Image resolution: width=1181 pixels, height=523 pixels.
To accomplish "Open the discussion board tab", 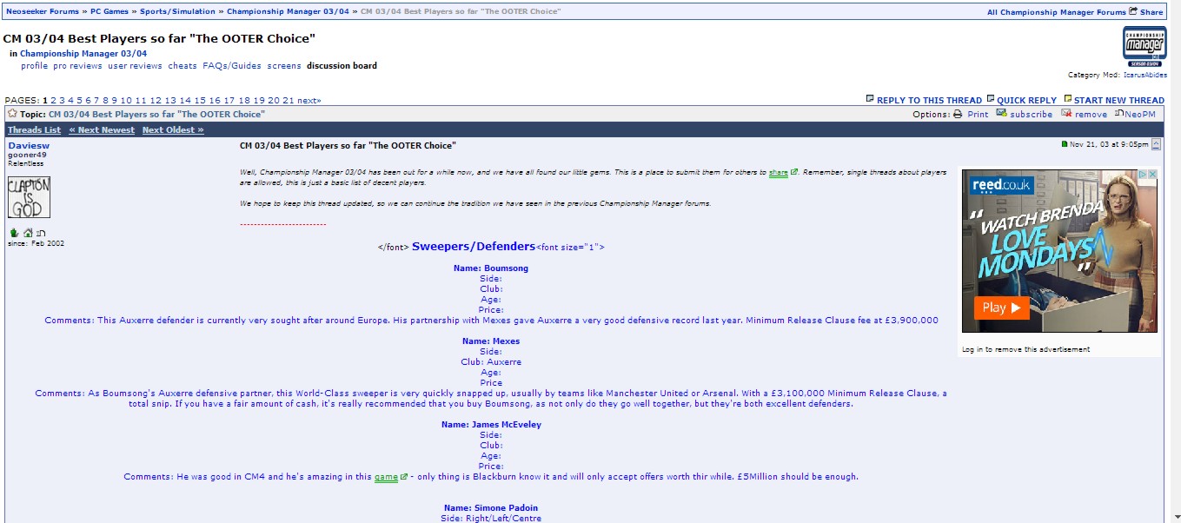I will pyautogui.click(x=342, y=66).
